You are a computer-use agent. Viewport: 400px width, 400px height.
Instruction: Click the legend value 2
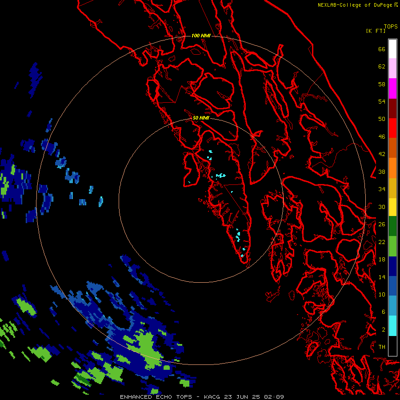[384, 329]
